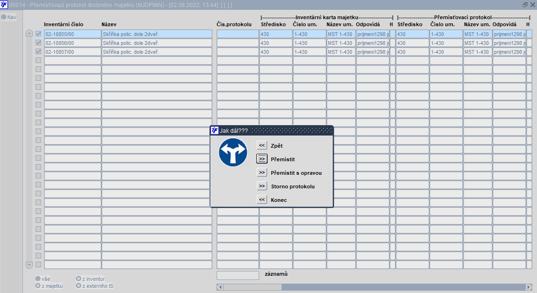
Task: Toggle the checkbox for item 02-10856/00
Action: coord(38,43)
